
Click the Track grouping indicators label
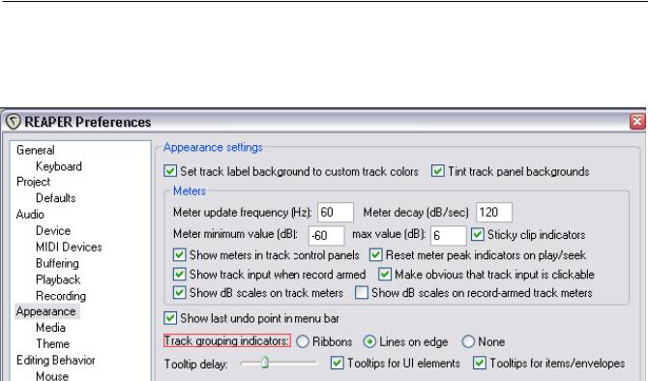click(x=227, y=341)
